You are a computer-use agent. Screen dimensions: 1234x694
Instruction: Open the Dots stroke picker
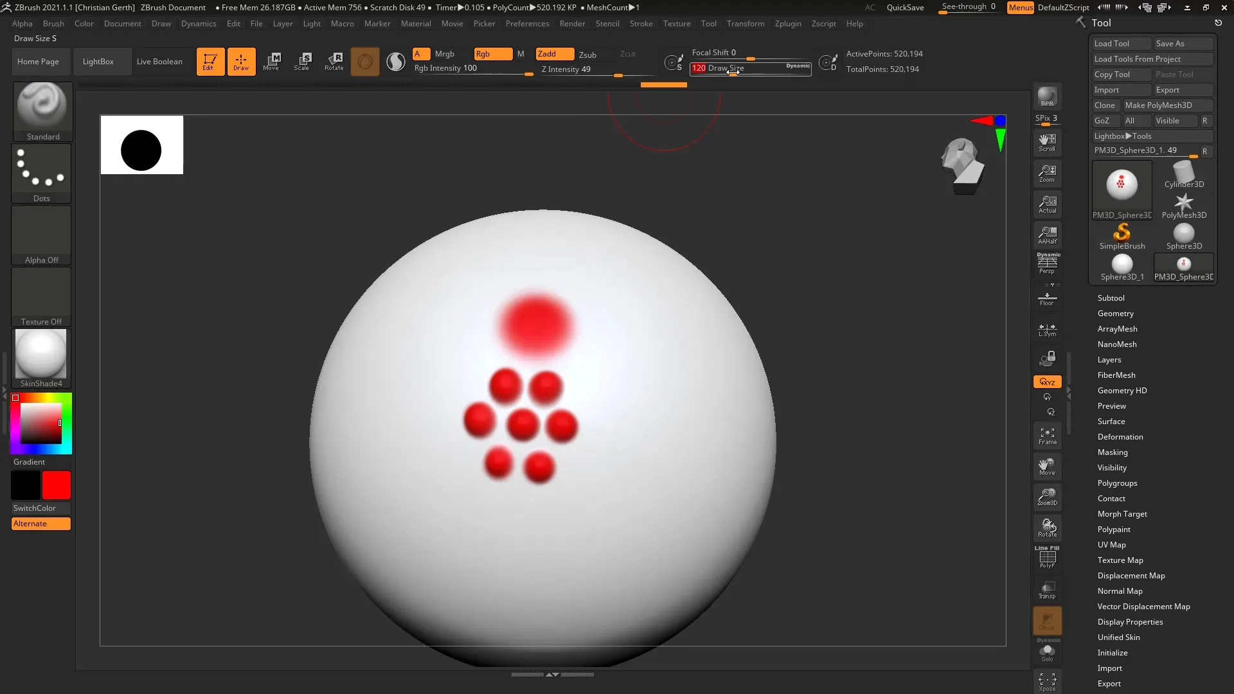pyautogui.click(x=42, y=173)
